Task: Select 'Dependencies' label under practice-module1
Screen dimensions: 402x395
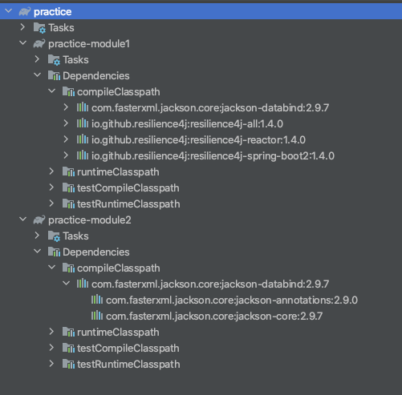Action: (x=96, y=76)
